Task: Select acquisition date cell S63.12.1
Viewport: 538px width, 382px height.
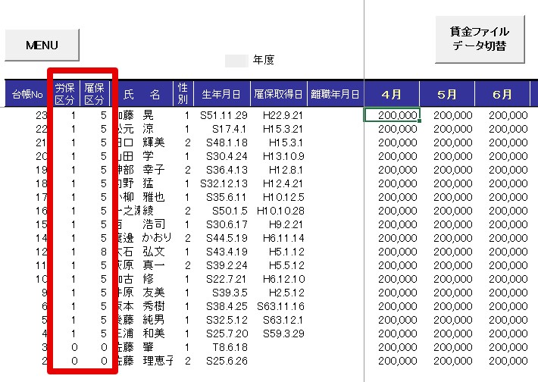Action: coord(283,320)
